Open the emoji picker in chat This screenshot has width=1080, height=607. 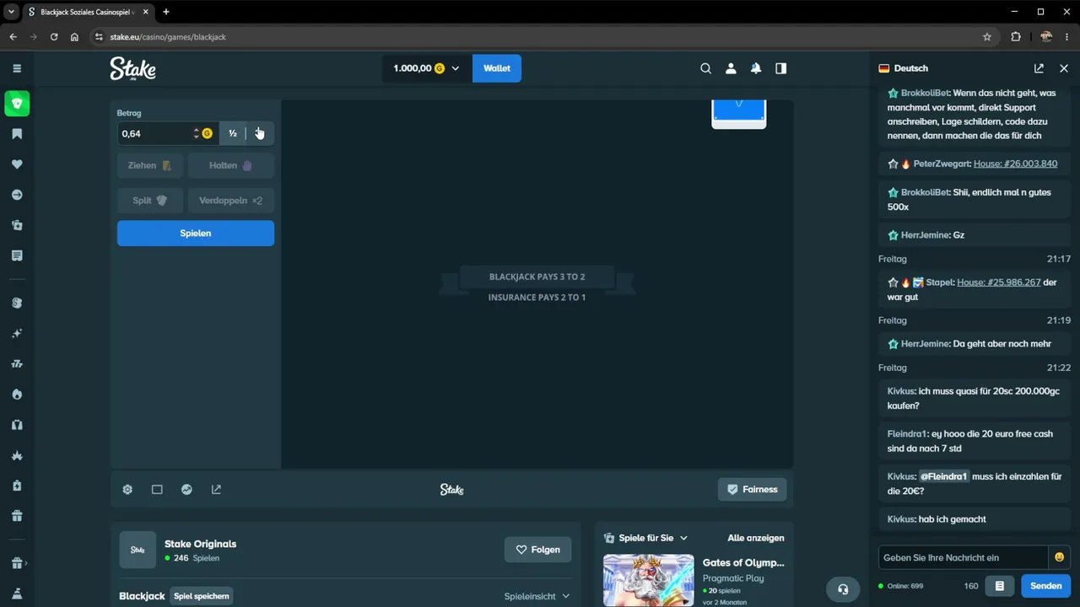(1060, 557)
